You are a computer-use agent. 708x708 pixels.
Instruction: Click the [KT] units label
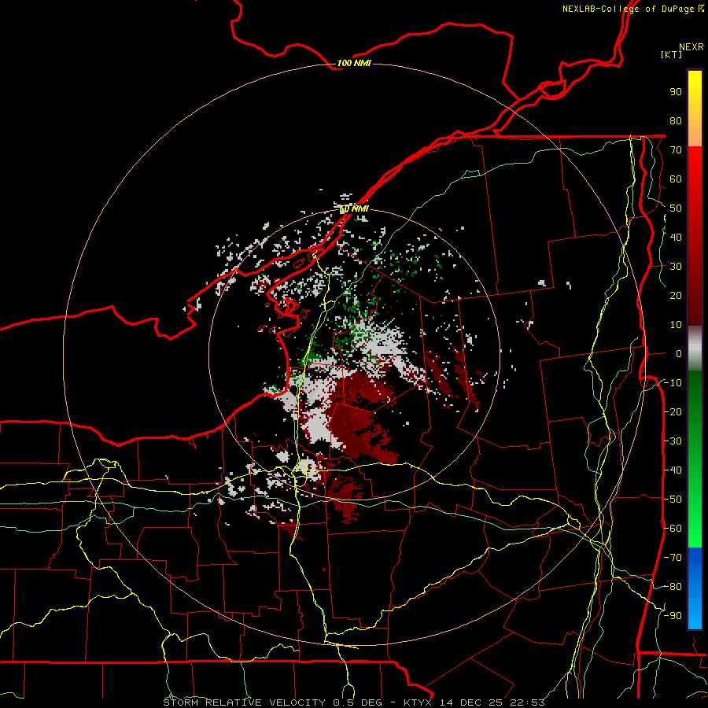[x=671, y=54]
